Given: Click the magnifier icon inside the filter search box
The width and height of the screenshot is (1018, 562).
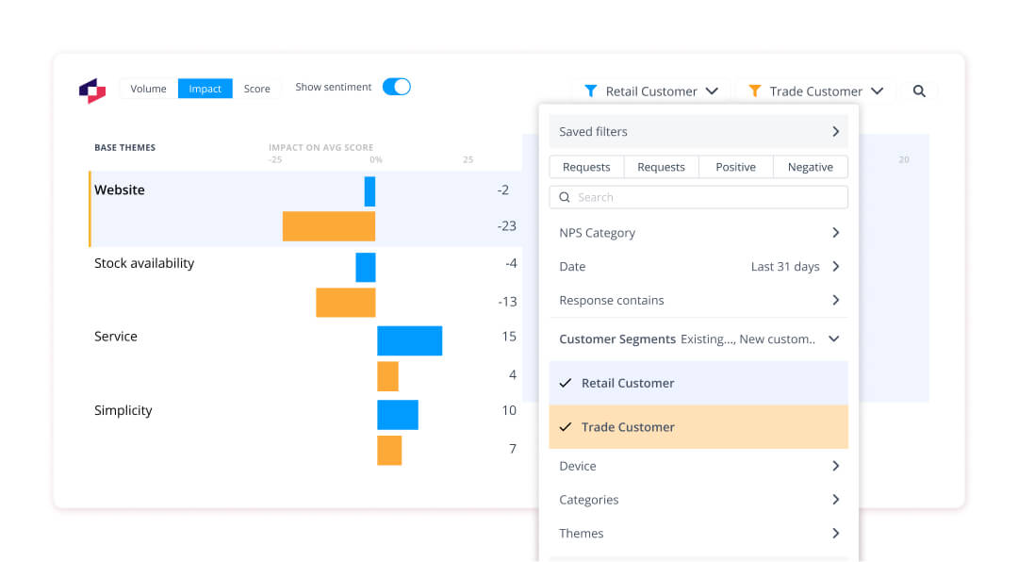Looking at the screenshot, I should click(565, 197).
